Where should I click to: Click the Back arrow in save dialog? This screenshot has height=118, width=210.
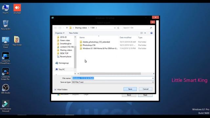(x=55, y=28)
